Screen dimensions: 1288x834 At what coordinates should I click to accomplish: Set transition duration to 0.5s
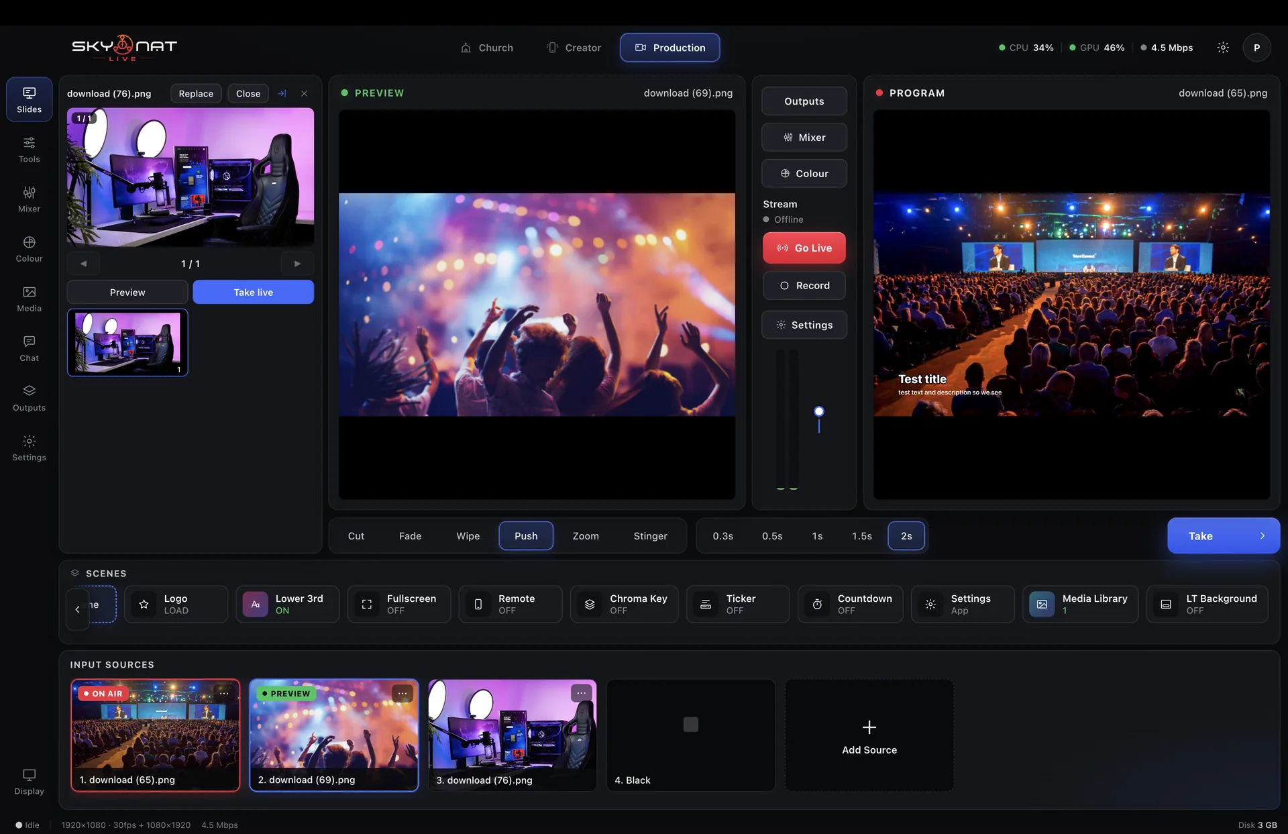pyautogui.click(x=772, y=536)
